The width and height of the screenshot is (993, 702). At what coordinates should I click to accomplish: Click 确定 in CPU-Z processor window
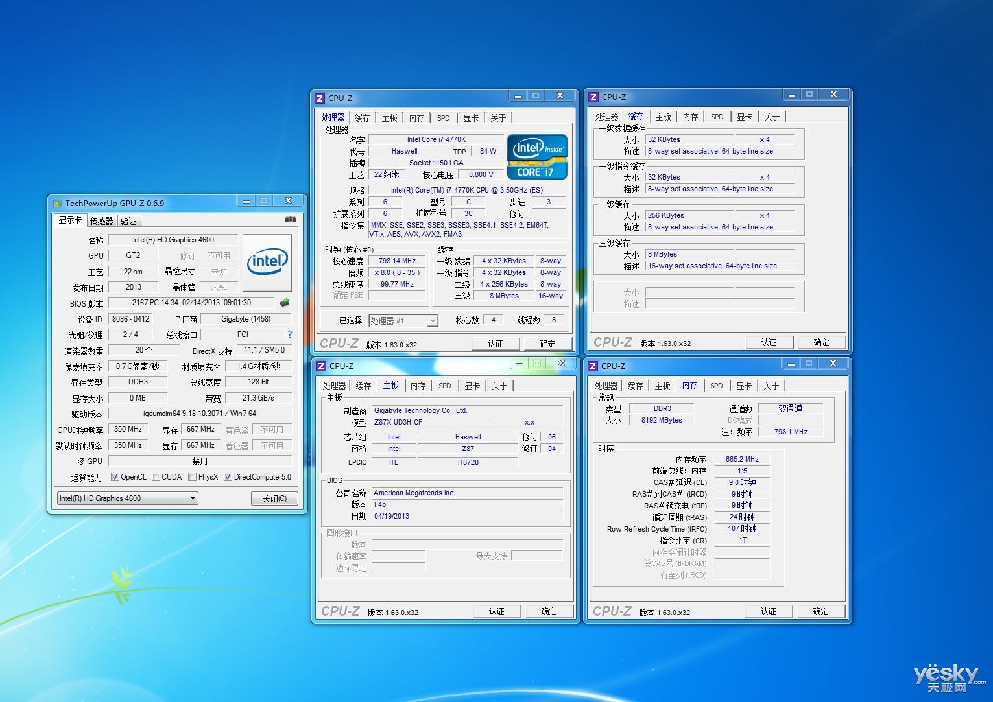548,344
